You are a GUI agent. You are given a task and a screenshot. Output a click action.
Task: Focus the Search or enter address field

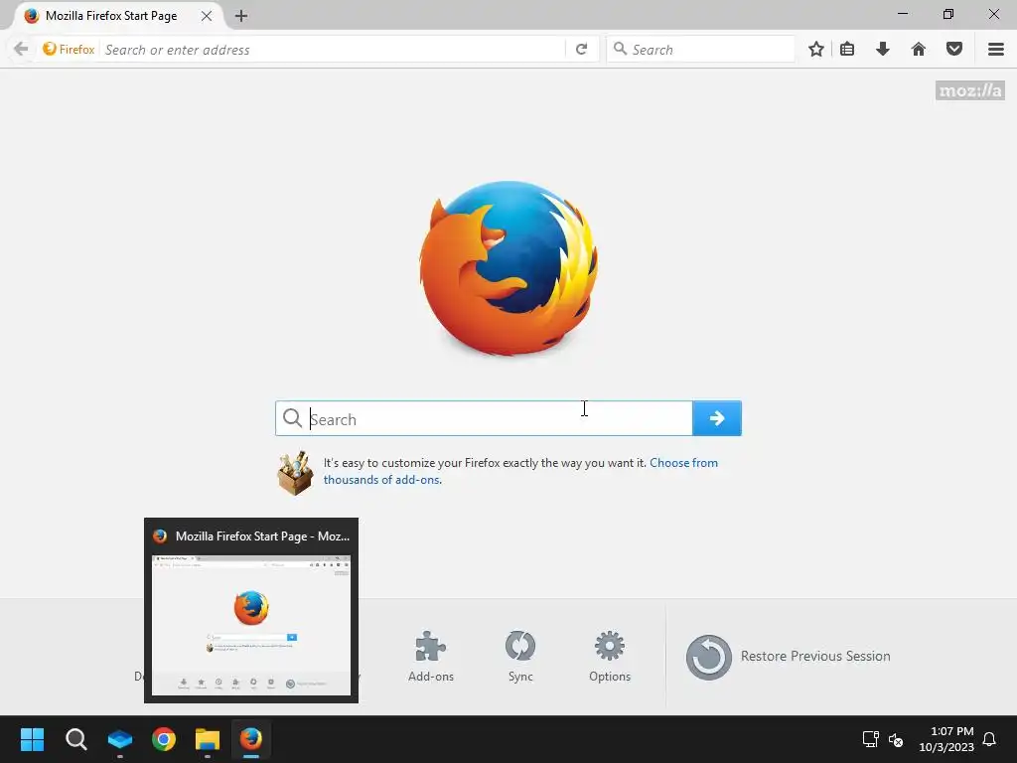tap(332, 50)
